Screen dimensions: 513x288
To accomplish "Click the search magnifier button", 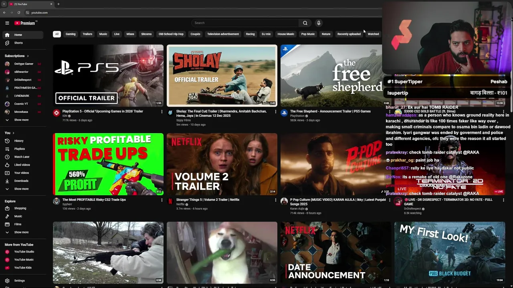I will 305,23.
